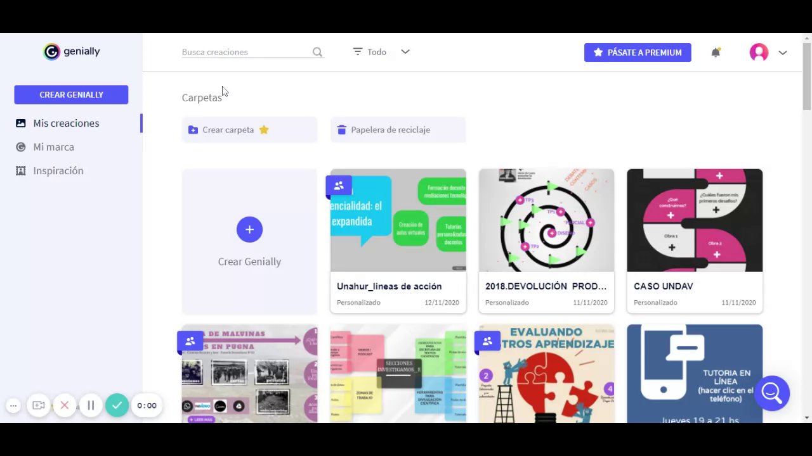Screen dimensions: 812x456
Task: Click the CASO UNDAV title
Action: pos(663,286)
